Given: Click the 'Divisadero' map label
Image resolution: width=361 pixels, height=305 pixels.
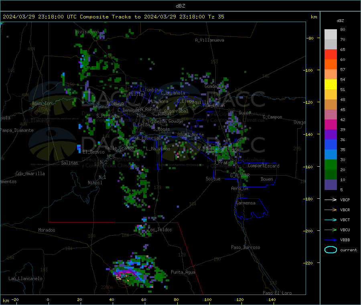Looking at the screenshot, I should pos(87,32).
